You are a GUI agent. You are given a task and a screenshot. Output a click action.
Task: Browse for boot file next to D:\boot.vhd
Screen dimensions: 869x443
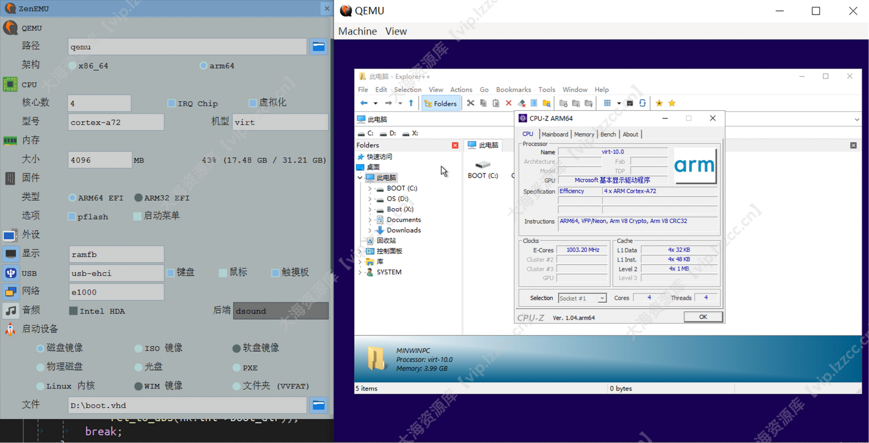tap(319, 405)
